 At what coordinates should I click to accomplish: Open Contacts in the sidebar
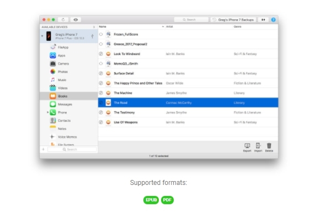coord(68,121)
